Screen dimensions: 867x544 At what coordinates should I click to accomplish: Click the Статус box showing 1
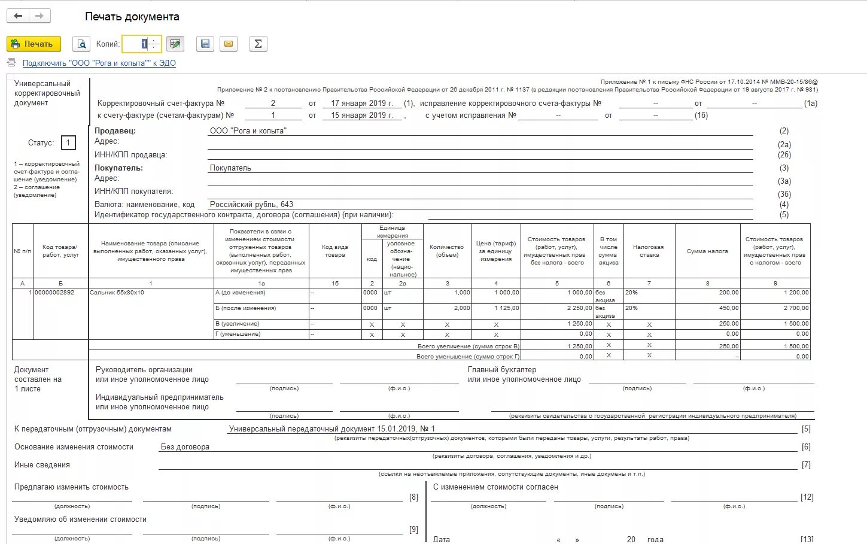click(68, 142)
